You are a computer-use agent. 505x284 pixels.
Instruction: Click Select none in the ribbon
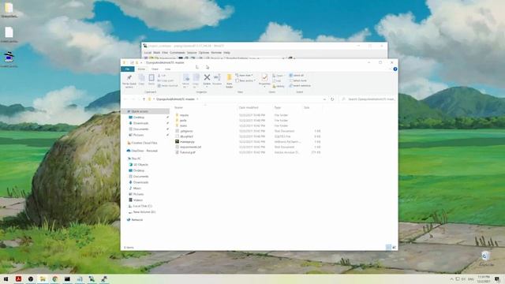pyautogui.click(x=297, y=80)
